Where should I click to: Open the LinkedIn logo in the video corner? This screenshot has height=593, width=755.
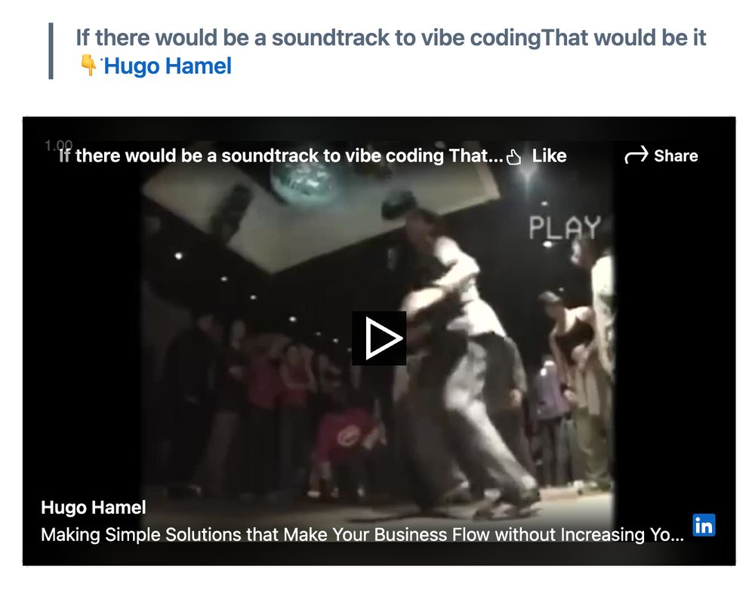[704, 524]
